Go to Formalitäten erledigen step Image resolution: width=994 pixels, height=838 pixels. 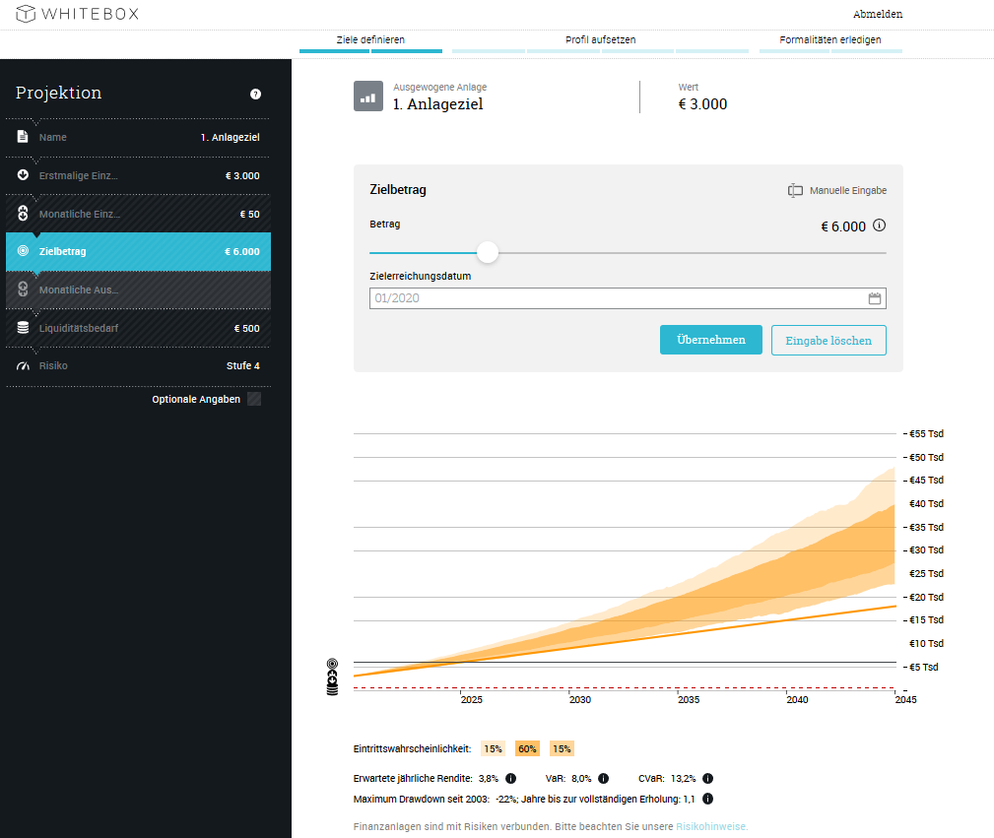(x=829, y=40)
